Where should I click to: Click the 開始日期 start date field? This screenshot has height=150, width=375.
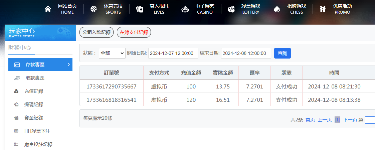(x=173, y=53)
